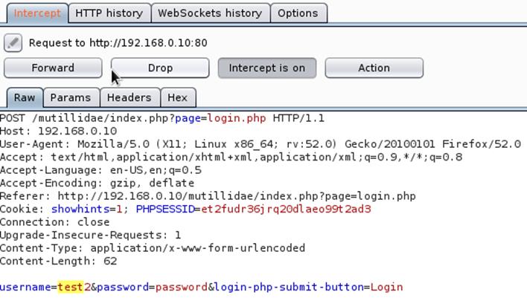This screenshot has height=298, width=527.
Task: Switch to the Params view tab
Action: (71, 97)
